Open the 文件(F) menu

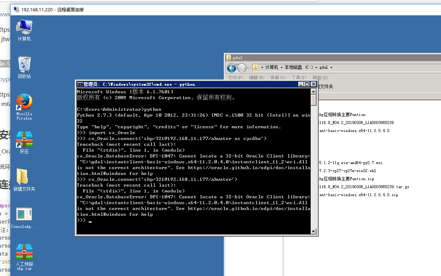coord(235,78)
